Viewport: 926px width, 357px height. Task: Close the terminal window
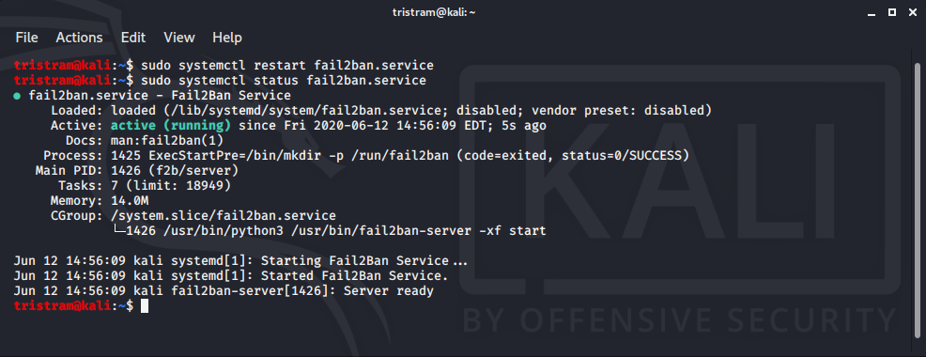911,12
